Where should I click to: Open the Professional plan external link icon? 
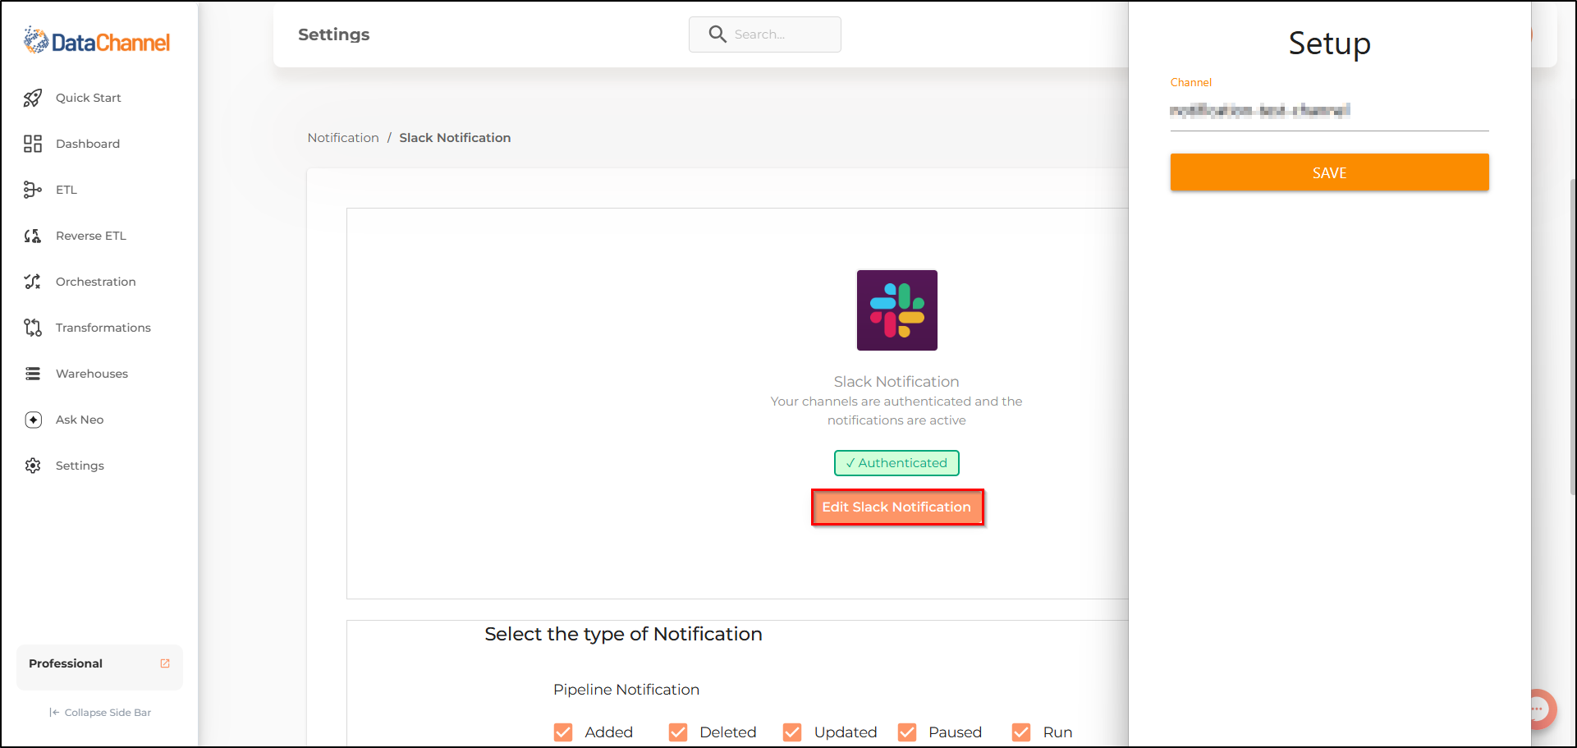(165, 663)
